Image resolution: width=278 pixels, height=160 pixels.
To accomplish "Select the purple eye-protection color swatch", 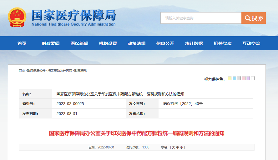I will (248, 78).
